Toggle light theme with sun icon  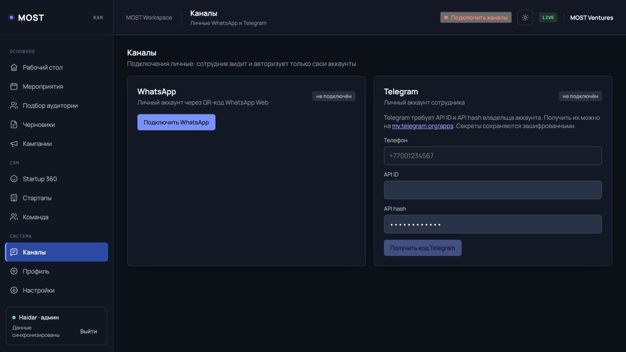click(525, 18)
